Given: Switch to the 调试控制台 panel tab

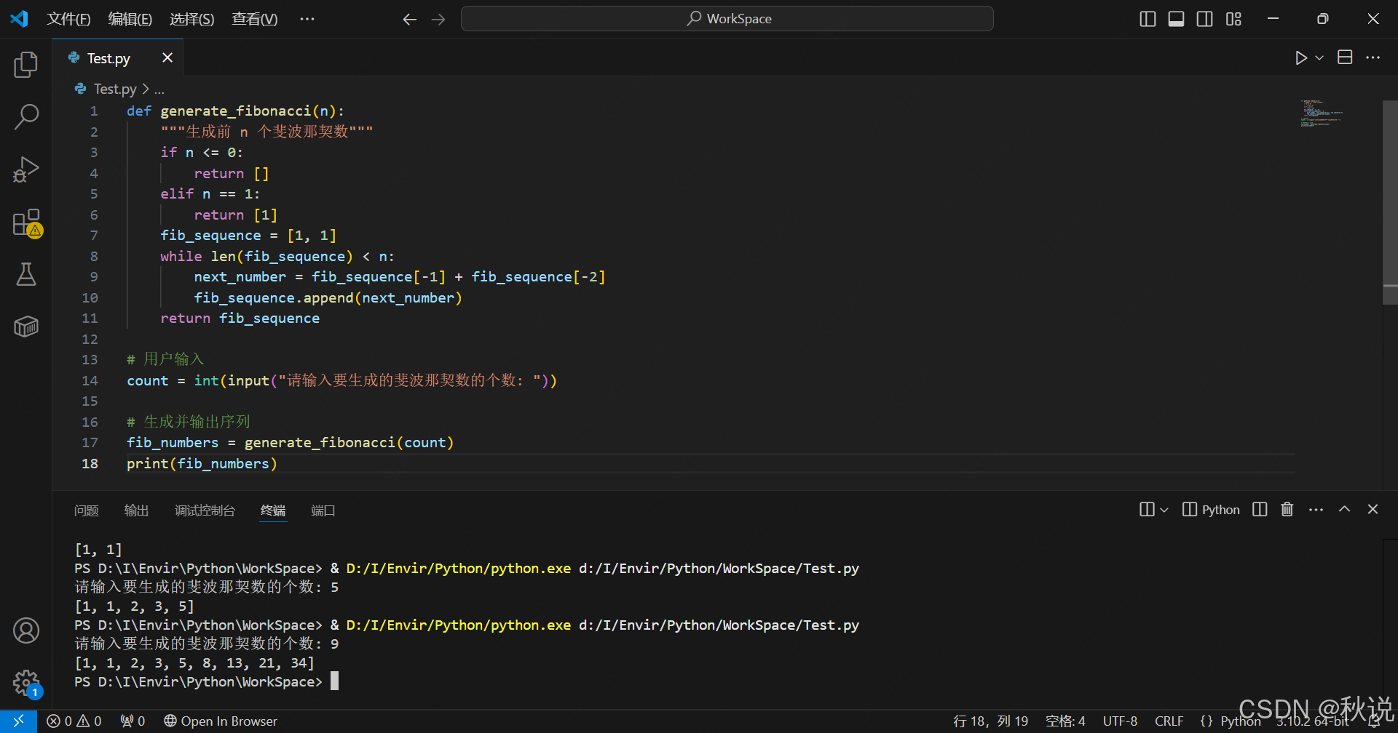Looking at the screenshot, I should click(205, 510).
